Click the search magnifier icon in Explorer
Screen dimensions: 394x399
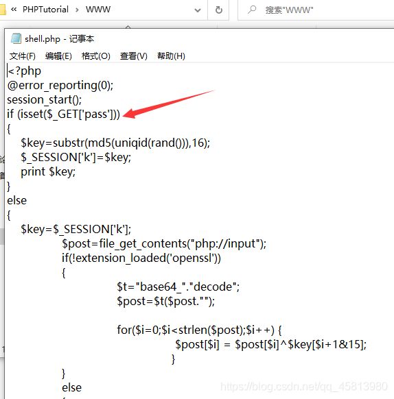coord(252,10)
